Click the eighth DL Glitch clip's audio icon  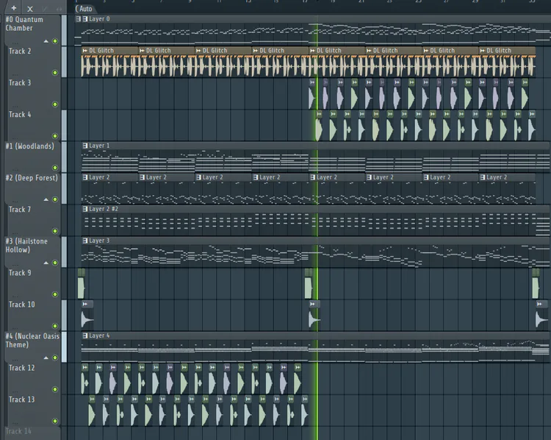(483, 50)
